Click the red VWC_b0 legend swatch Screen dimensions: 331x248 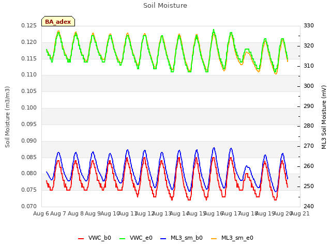click(x=81, y=239)
